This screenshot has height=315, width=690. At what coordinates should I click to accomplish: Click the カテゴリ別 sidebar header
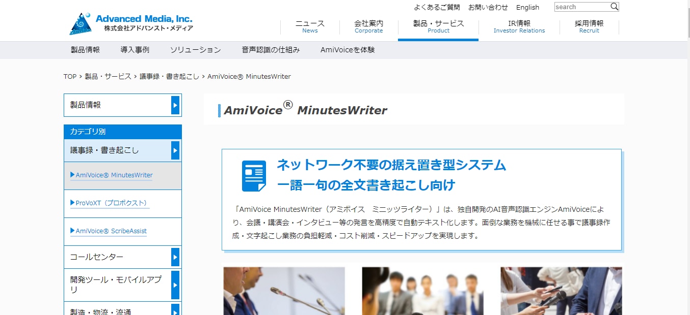(122, 132)
